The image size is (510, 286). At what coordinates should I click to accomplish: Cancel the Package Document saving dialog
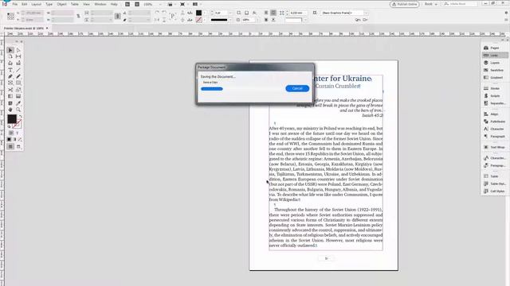(x=297, y=88)
